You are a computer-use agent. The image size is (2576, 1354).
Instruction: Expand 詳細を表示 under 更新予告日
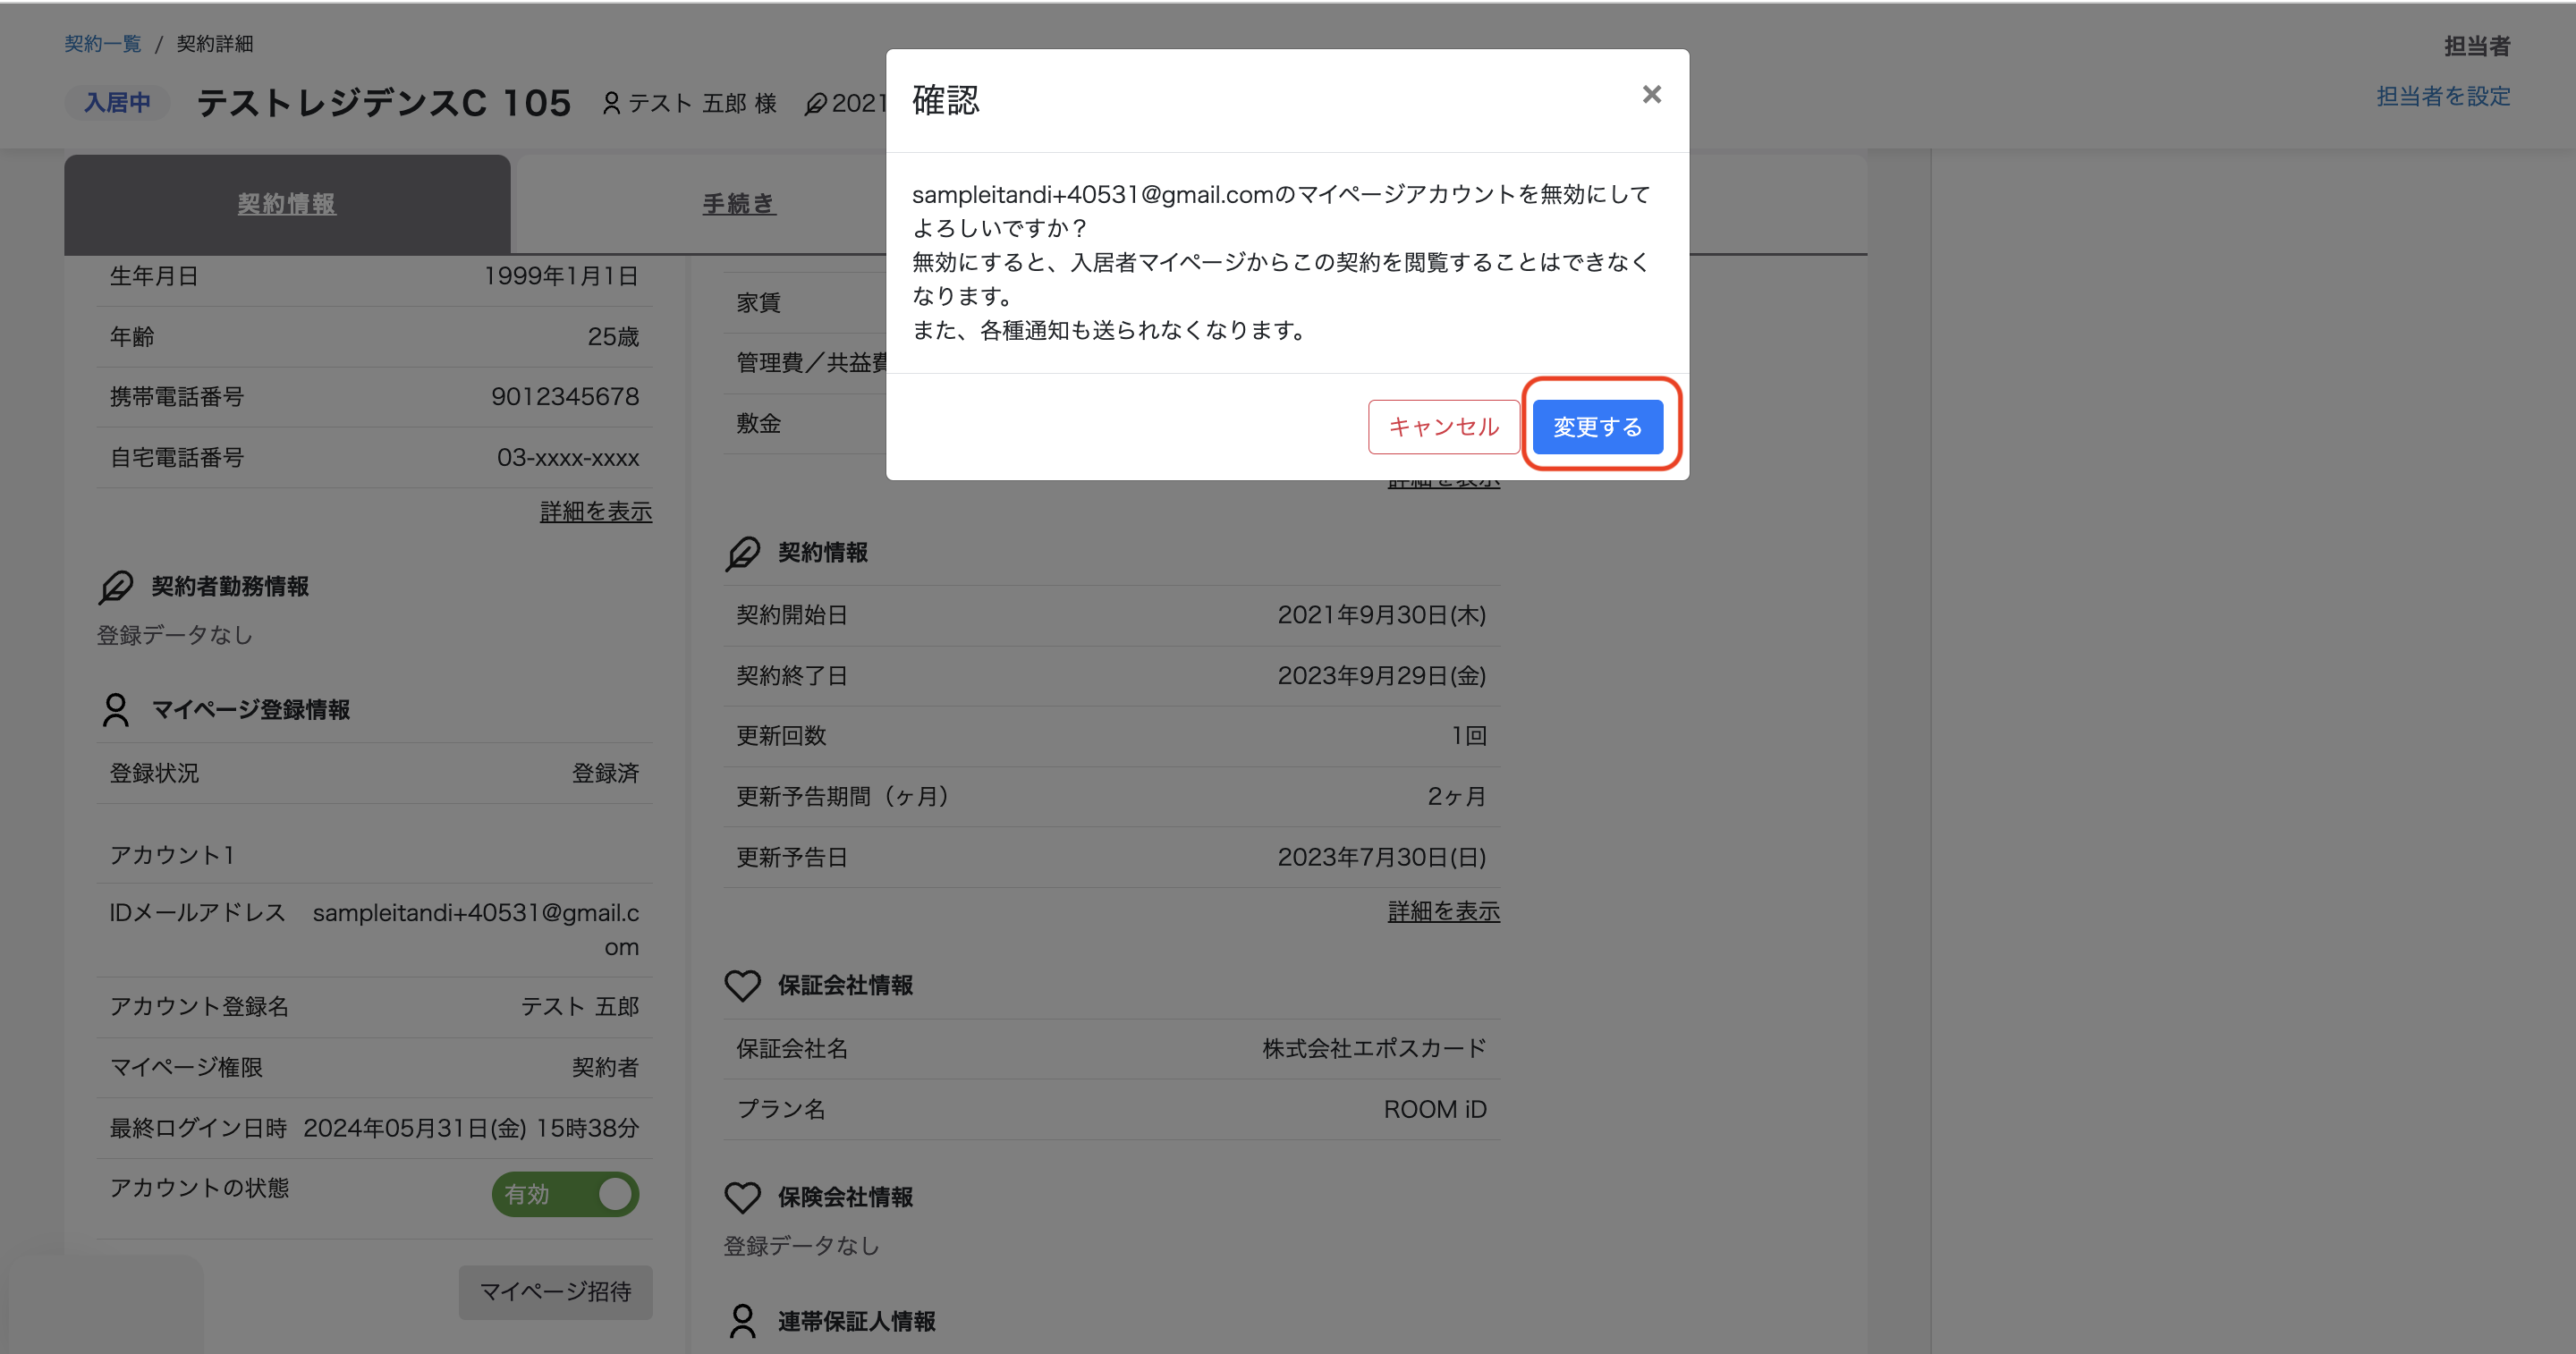1443,911
